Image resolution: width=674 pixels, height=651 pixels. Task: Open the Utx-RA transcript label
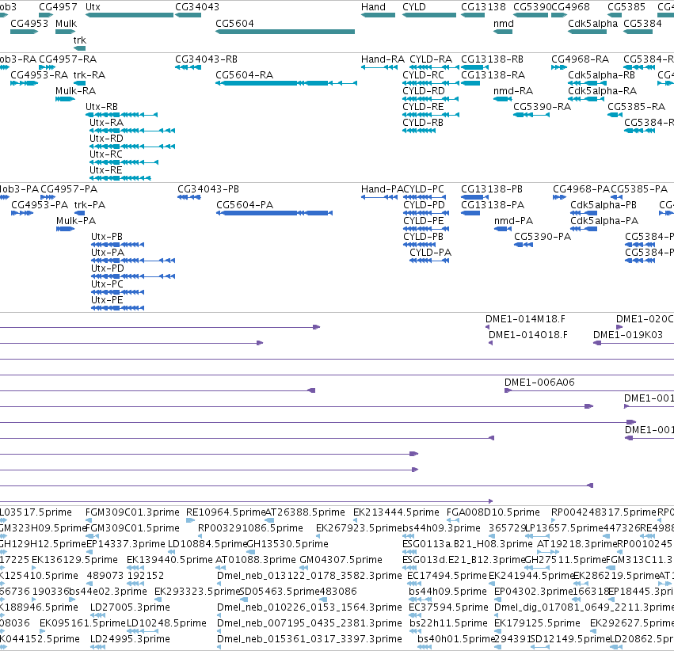coord(106,123)
